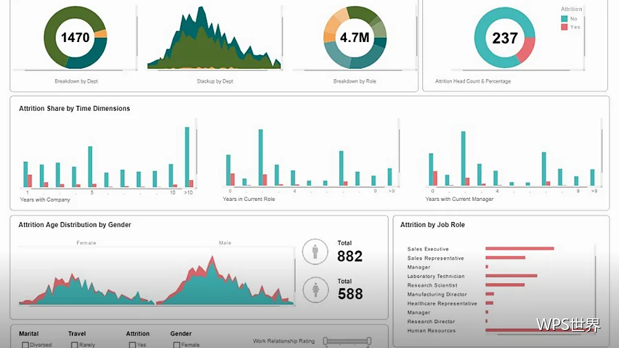Viewport: 619px width, 348px height.
Task: Check the Female checkbox under Gender
Action: [176, 345]
